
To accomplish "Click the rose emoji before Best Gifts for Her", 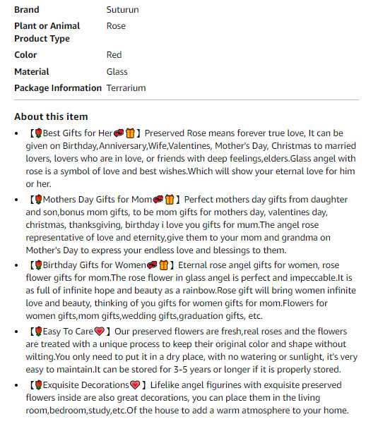I will tap(38, 133).
